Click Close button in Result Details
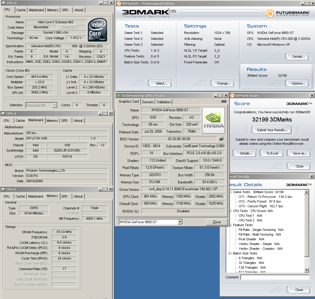This screenshot has width=315, height=299. [299, 290]
